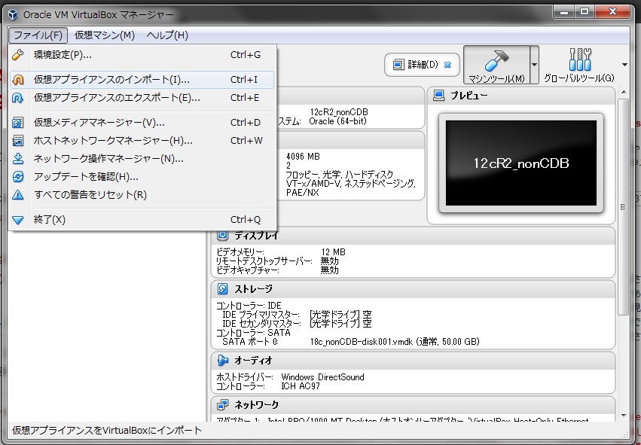
Task: Choose すべての警告をリセット(R) entry
Action: click(x=142, y=195)
